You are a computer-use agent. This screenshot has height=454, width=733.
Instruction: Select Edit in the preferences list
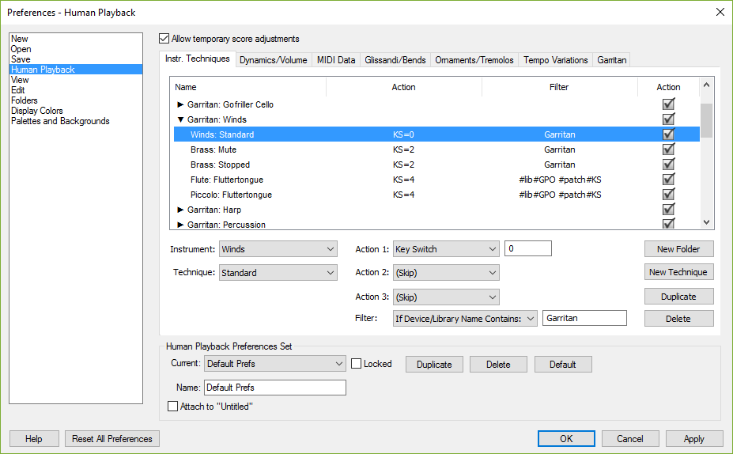(76, 89)
